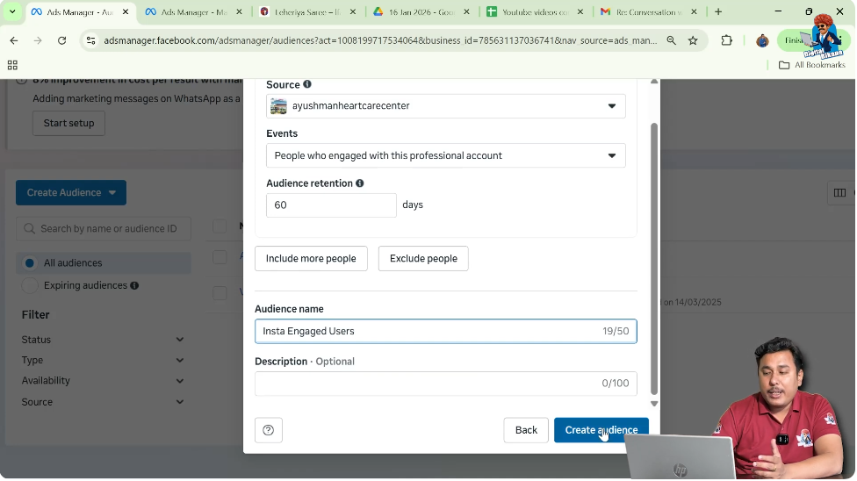The width and height of the screenshot is (857, 481).
Task: Open All Bookmarks folder
Action: [812, 65]
